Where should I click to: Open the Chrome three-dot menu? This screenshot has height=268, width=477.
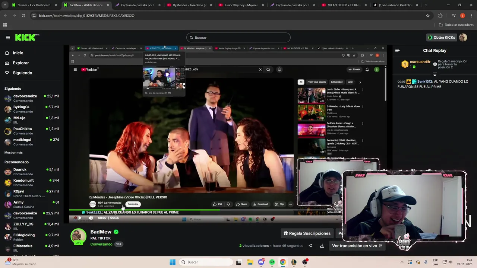pyautogui.click(x=471, y=16)
